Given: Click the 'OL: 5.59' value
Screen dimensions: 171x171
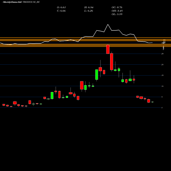Looking at the screenshot, I should coord(117,14).
